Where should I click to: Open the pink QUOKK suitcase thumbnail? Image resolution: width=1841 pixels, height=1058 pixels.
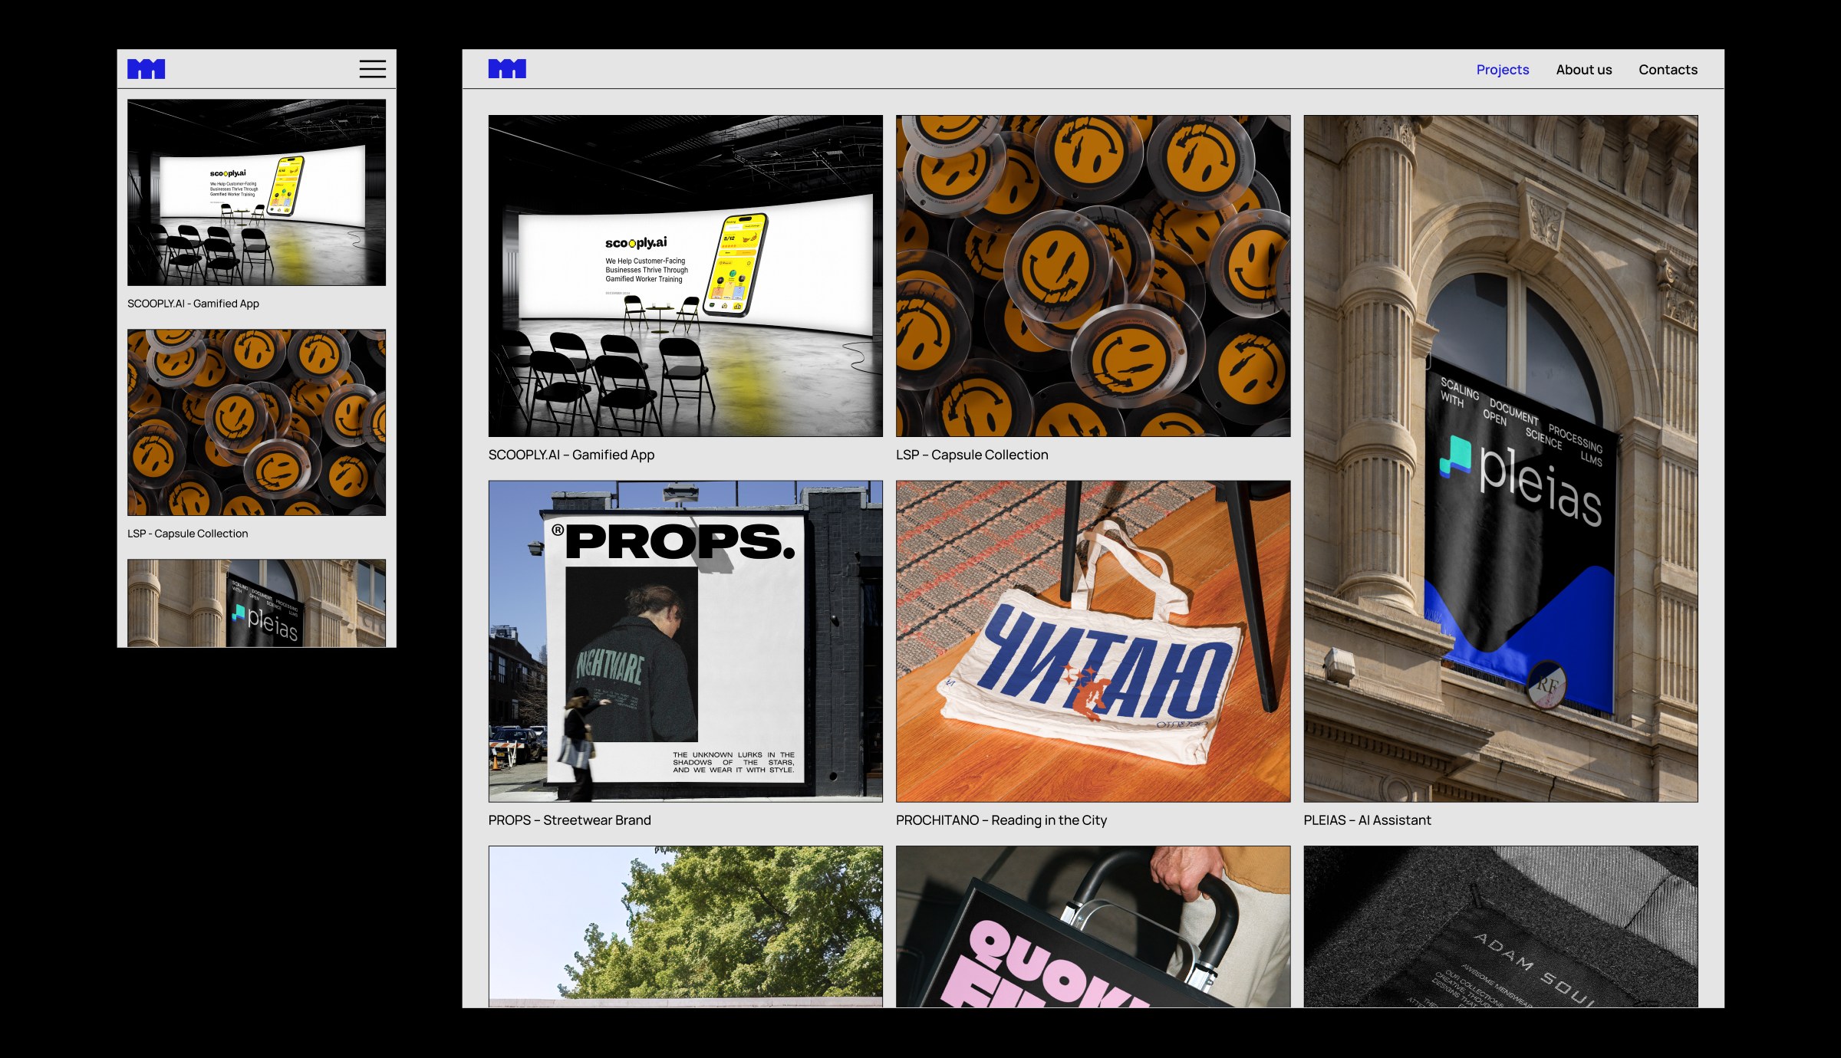(1093, 926)
